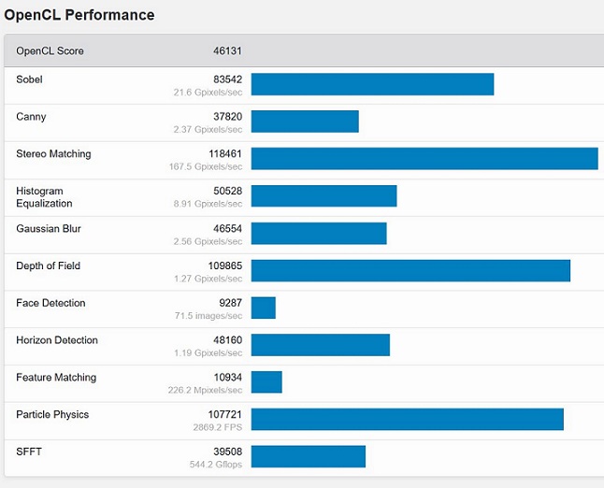604x488 pixels.
Task: Select the Feature Matching label
Action: click(x=56, y=378)
